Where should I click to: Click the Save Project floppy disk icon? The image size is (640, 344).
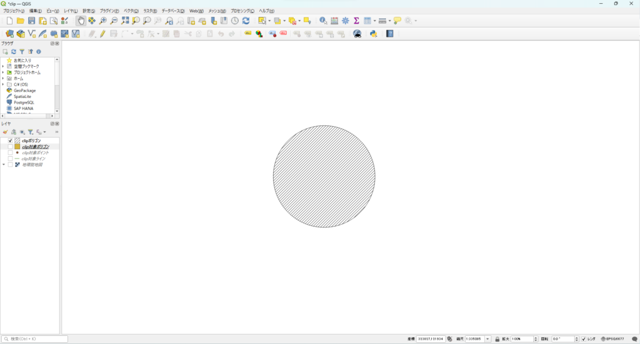click(31, 21)
